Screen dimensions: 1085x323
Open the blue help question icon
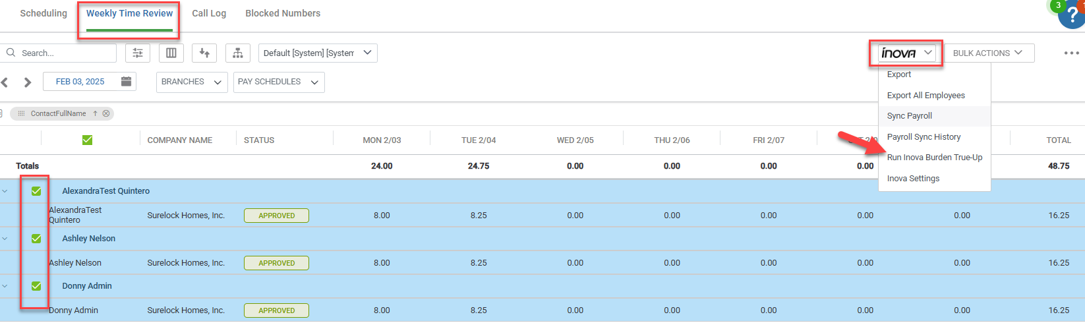tap(1072, 16)
